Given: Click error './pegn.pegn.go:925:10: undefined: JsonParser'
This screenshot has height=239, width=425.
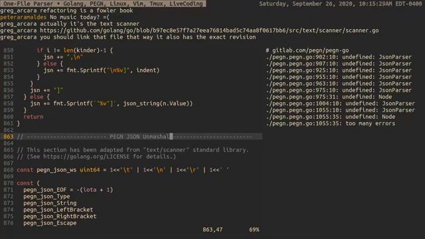Looking at the screenshot, I should click(339, 70).
